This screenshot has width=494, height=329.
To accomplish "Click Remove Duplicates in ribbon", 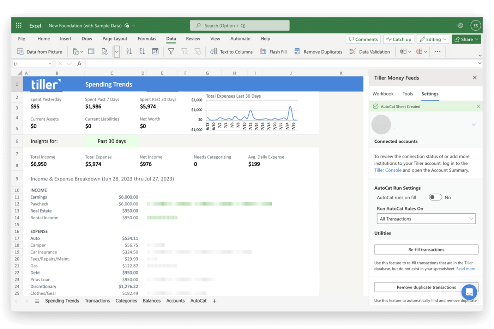I will (318, 51).
